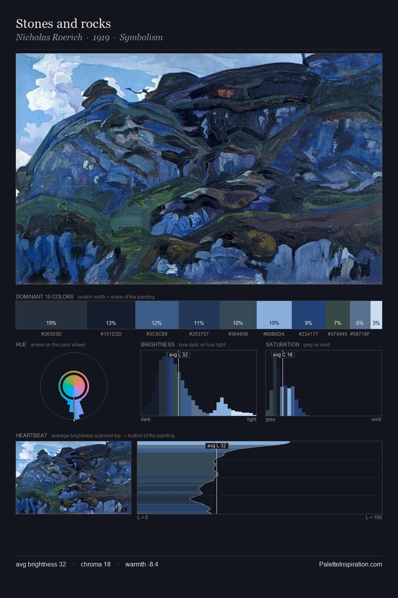This screenshot has height=598, width=398.
Task: Click the large Stones and rocks painting
Action: pyautogui.click(x=199, y=169)
